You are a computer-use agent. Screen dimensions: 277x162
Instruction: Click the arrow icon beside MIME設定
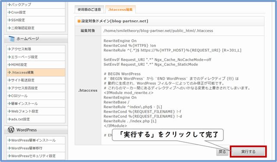pos(9,65)
